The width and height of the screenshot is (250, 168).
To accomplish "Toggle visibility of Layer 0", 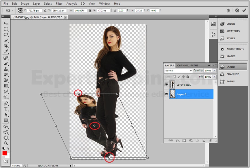I will coord(166,94).
